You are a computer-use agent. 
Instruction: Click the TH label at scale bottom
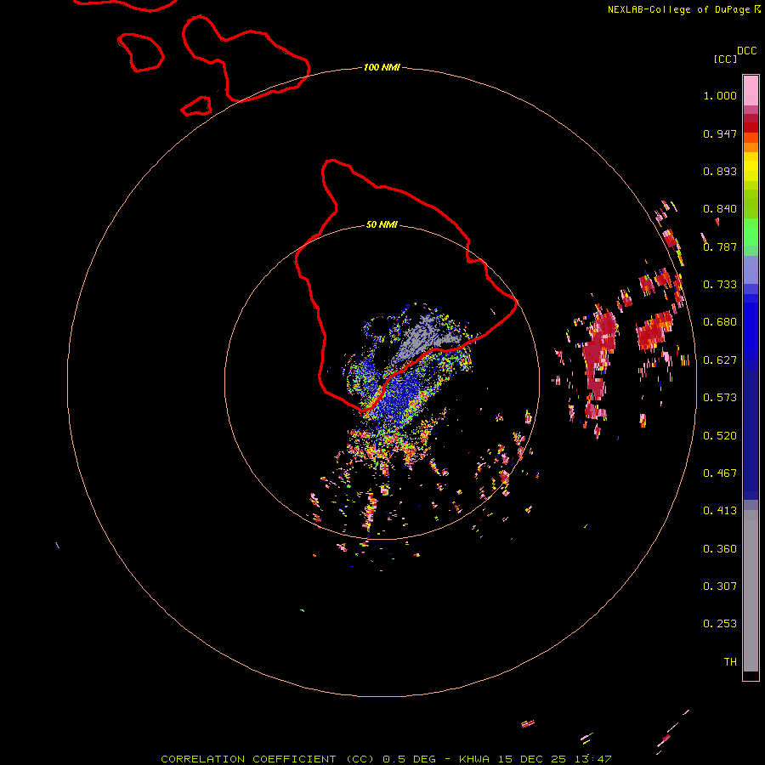(x=730, y=662)
